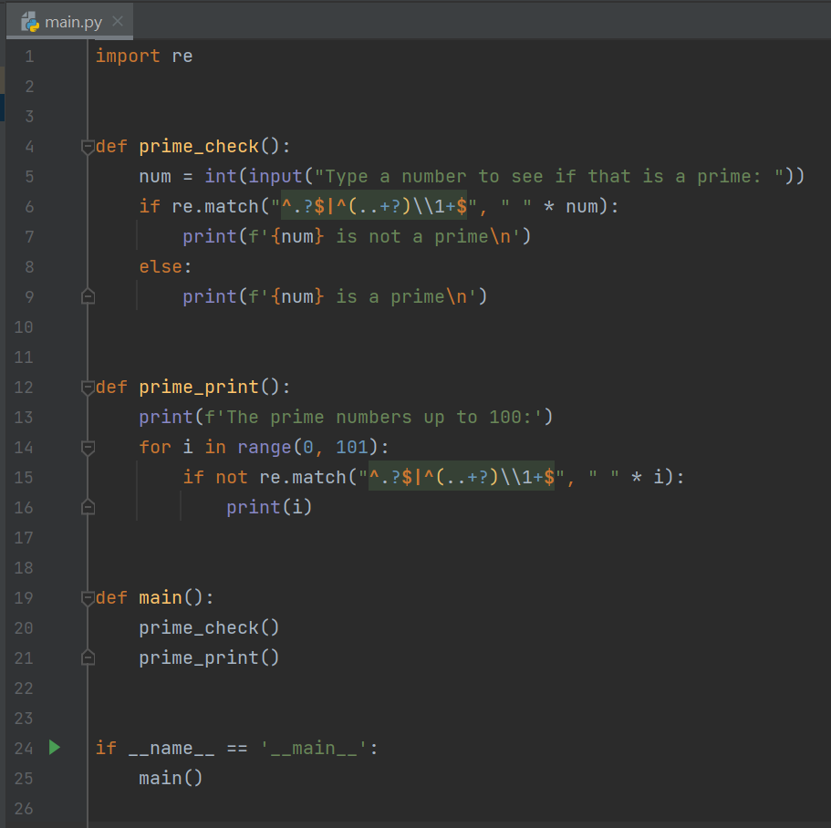This screenshot has width=831, height=828.
Task: Click the input prompt string on line 5
Action: point(548,176)
